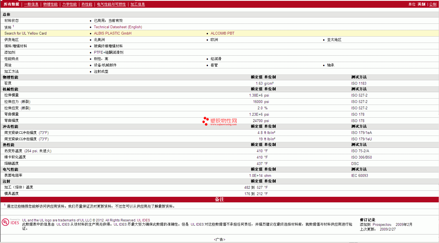Select 英制 units
The width and height of the screenshot is (439, 243).
point(421,4)
